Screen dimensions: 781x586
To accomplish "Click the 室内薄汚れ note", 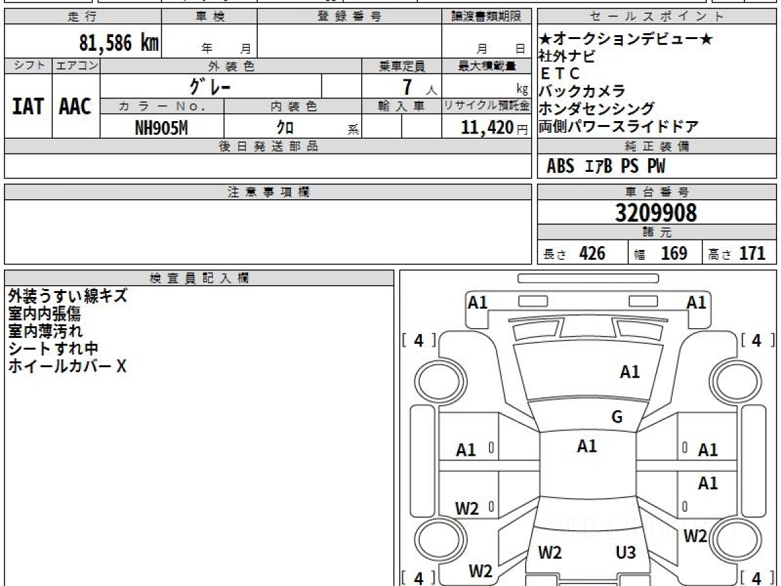I will pyautogui.click(x=46, y=331).
